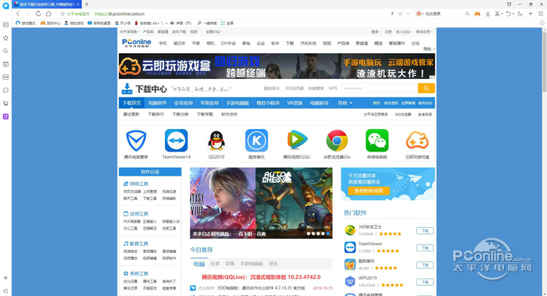
Task: Expand the 其他 dropdown in the blue nav
Action: point(345,103)
